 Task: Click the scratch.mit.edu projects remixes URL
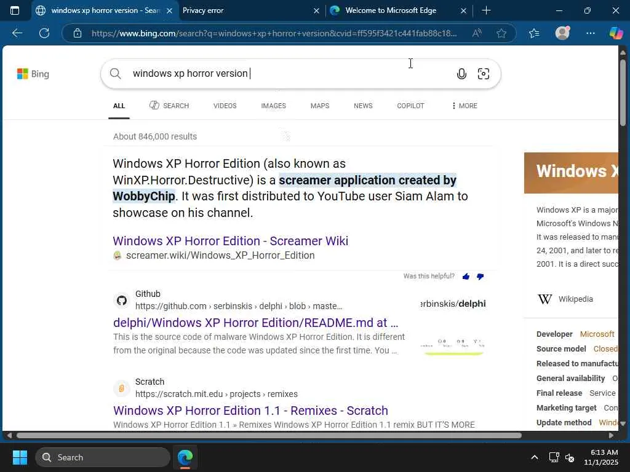[217, 394]
